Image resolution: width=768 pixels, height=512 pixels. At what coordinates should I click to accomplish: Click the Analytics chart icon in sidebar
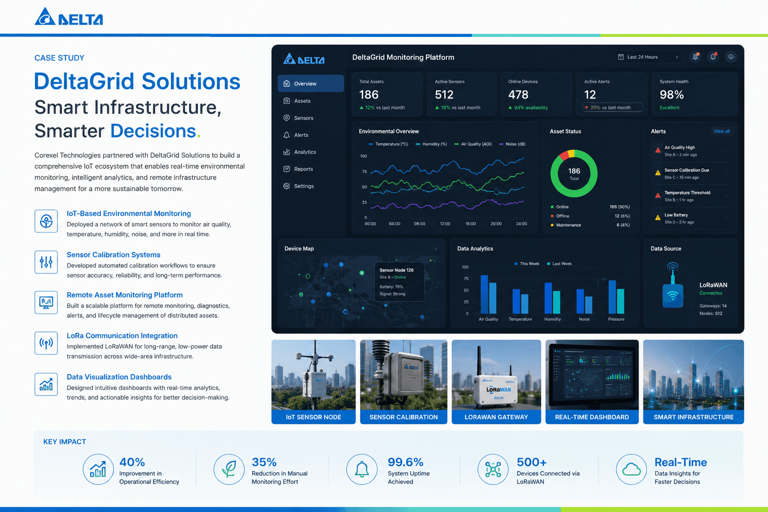(286, 152)
